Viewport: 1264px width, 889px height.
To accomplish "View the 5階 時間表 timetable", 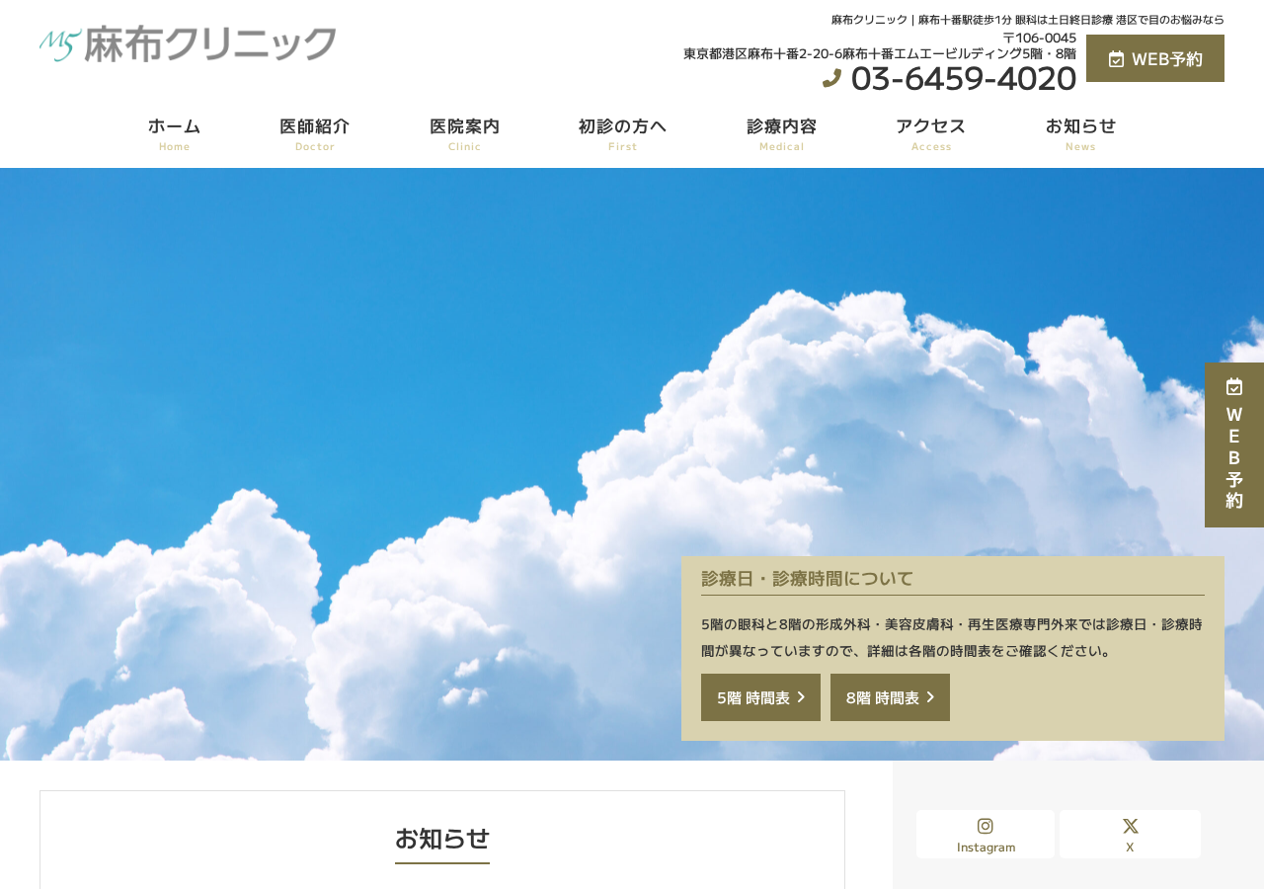I will coord(760,697).
